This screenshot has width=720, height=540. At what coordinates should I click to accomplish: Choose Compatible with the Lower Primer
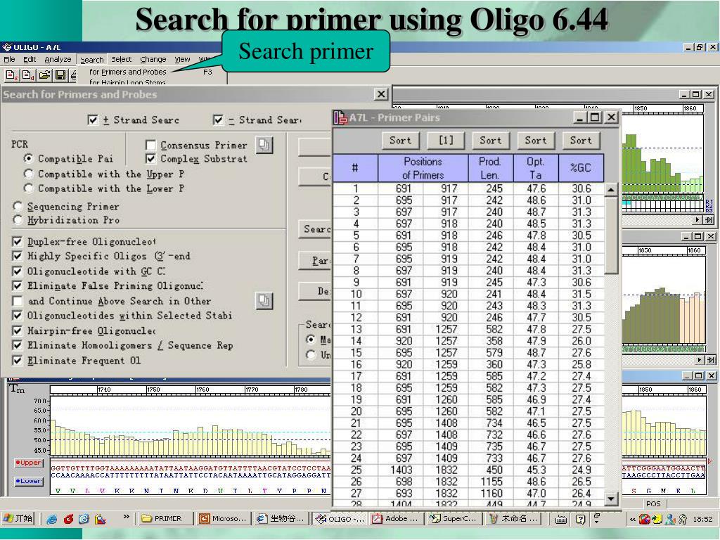pos(28,188)
